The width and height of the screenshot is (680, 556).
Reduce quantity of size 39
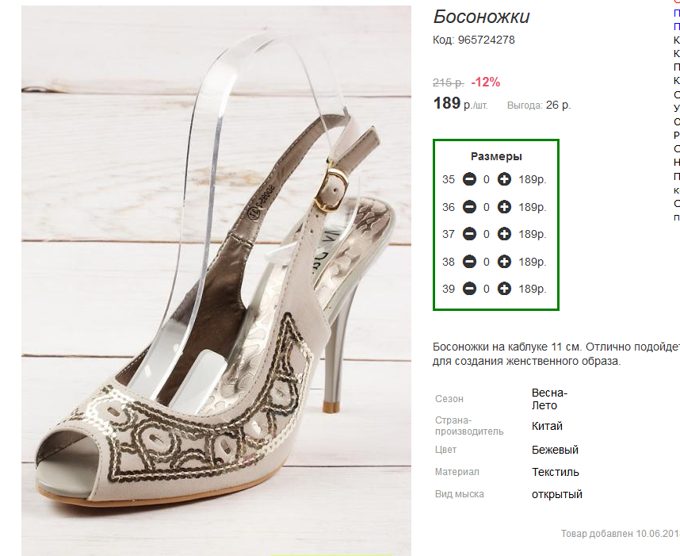tap(469, 289)
